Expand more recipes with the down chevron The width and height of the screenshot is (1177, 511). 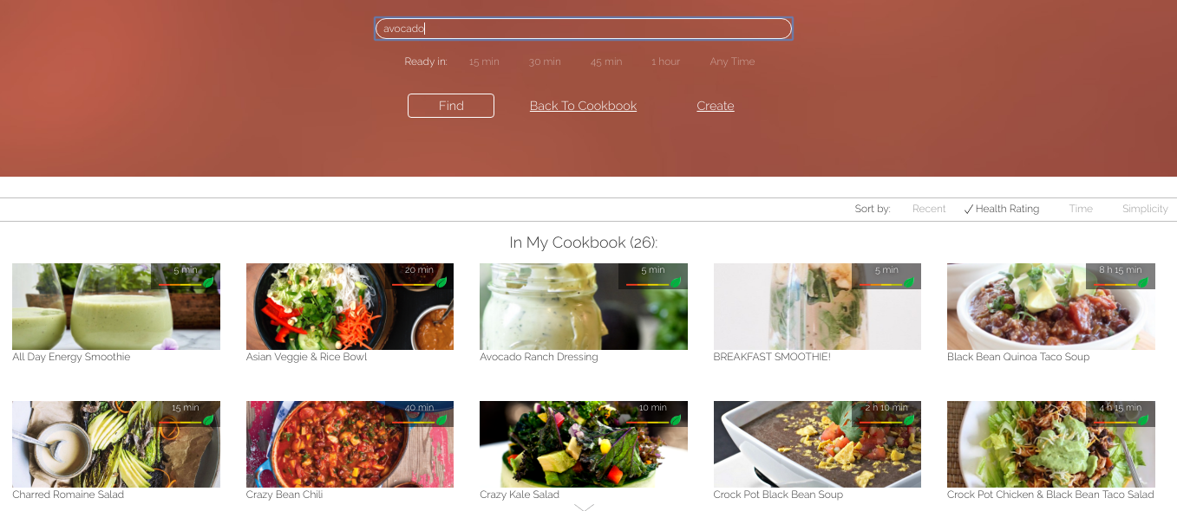[x=584, y=508]
